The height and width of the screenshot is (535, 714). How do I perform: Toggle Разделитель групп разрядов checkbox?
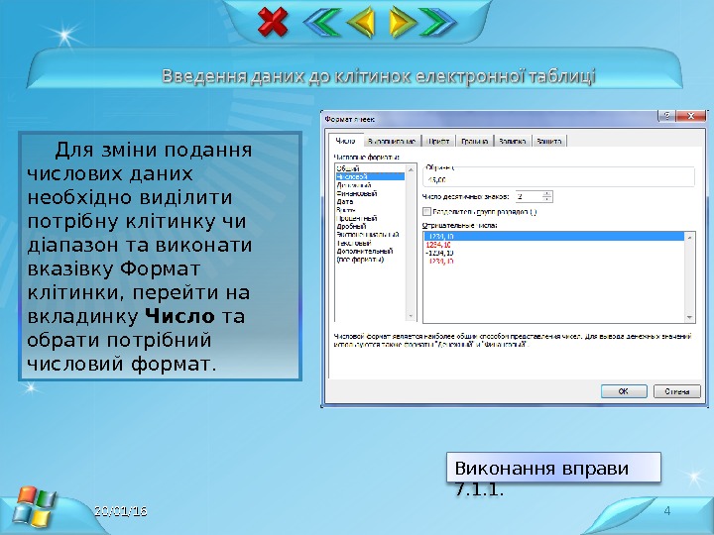coord(426,212)
